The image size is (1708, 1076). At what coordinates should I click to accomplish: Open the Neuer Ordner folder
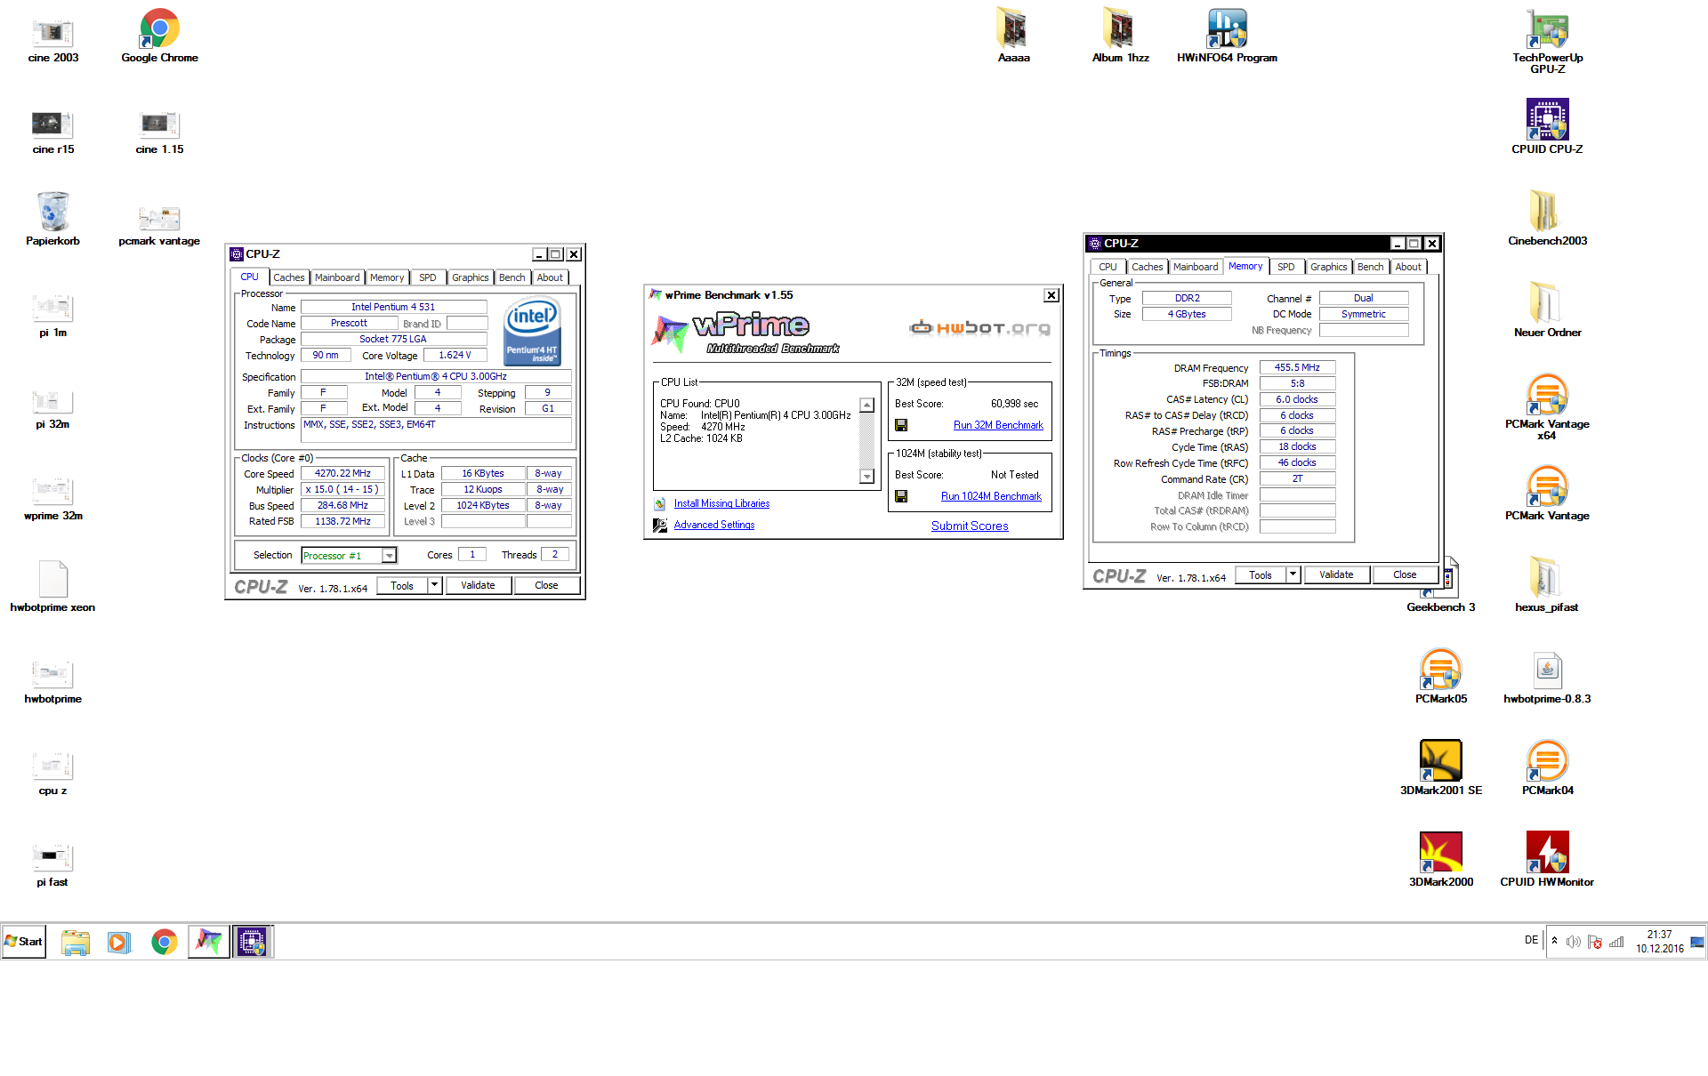point(1548,311)
